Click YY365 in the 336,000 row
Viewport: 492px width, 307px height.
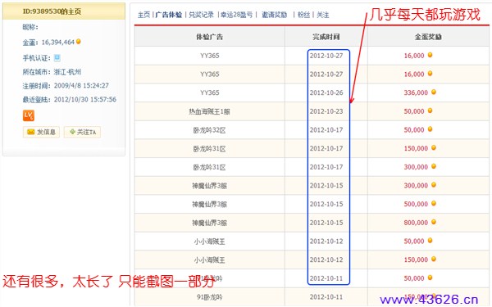[210, 93]
